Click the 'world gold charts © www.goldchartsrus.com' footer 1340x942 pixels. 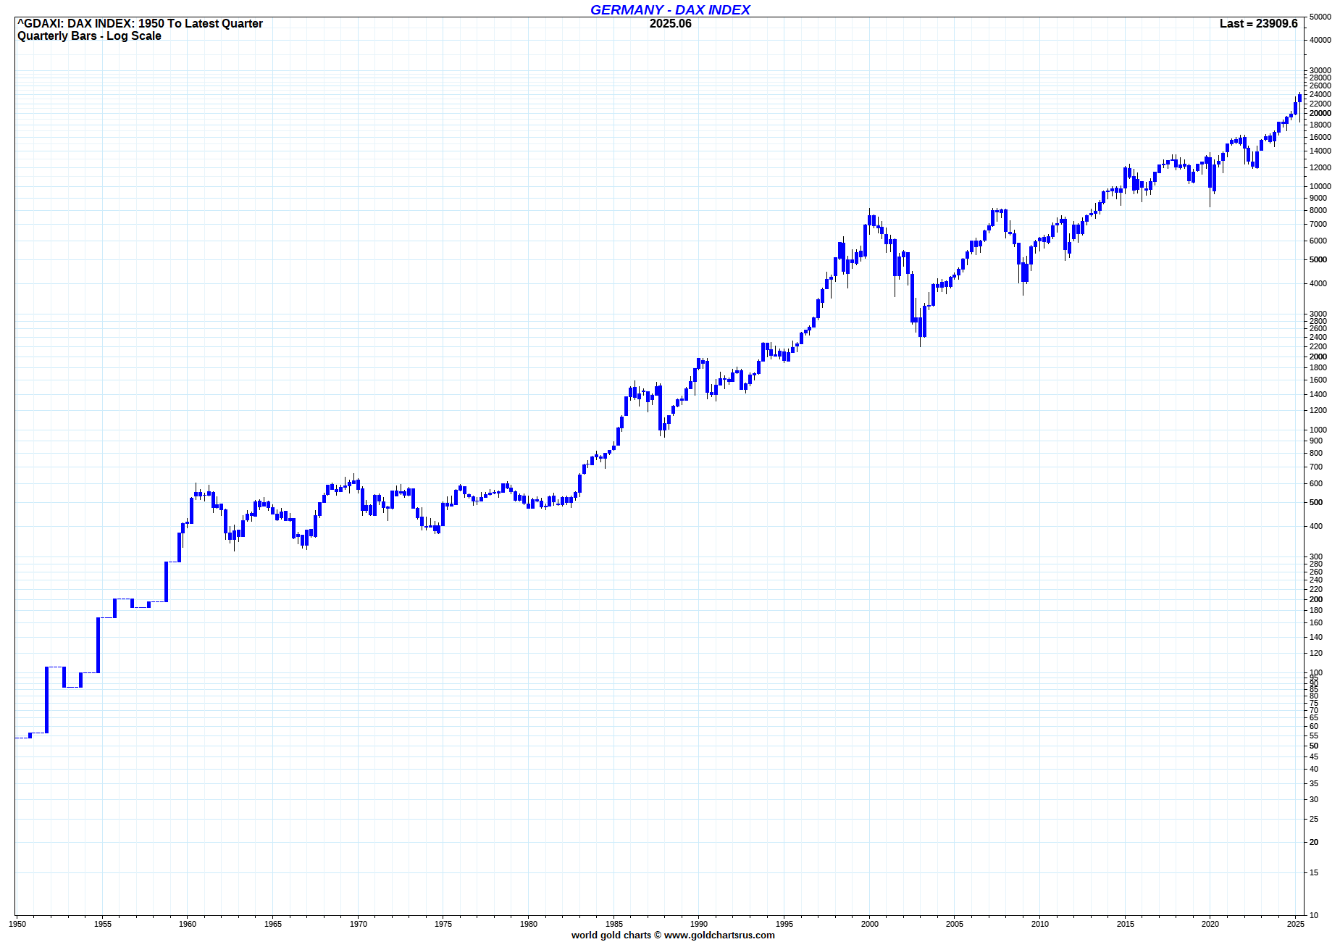[x=673, y=935]
